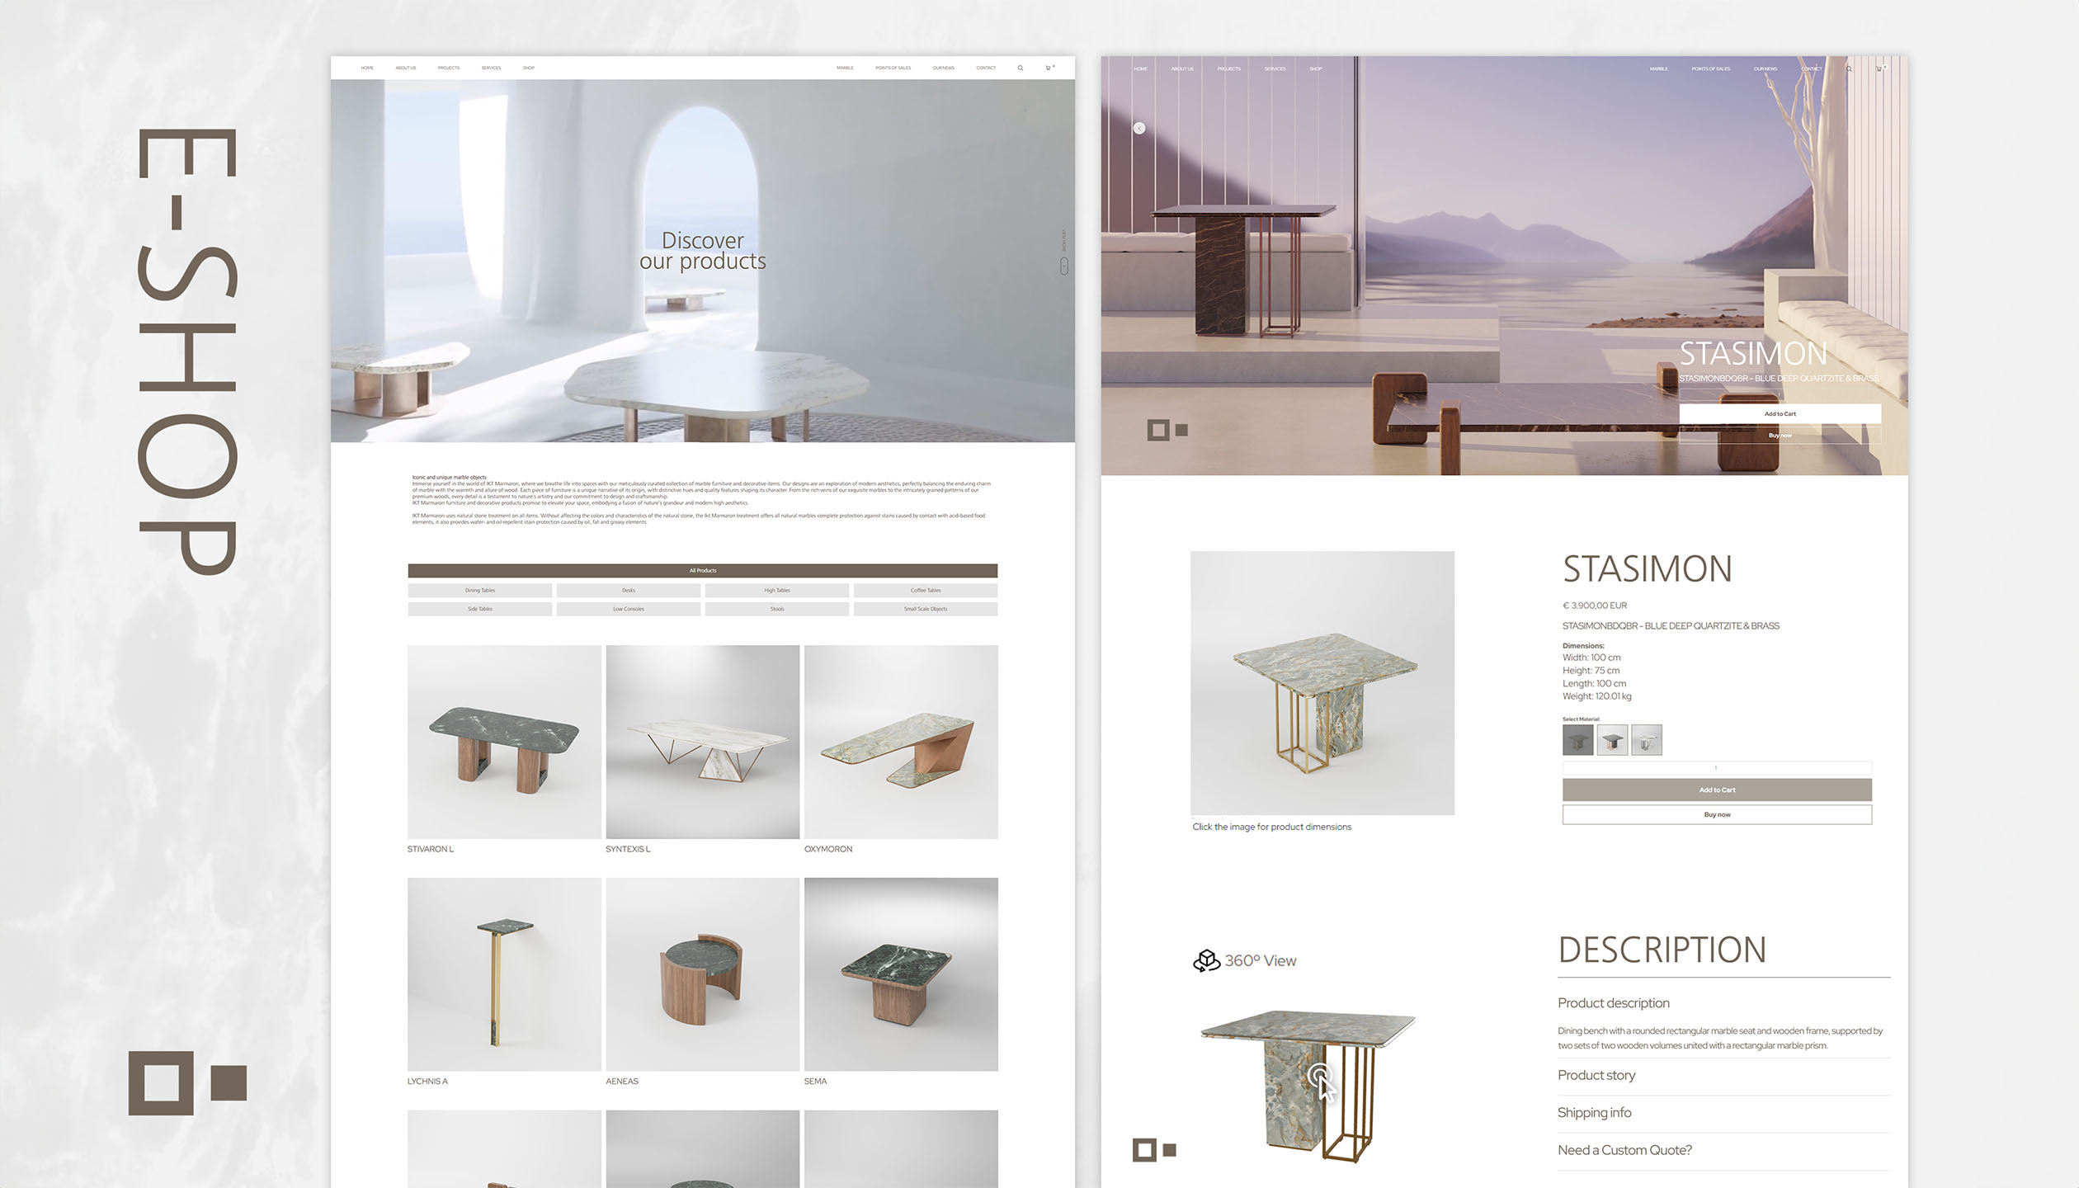Click 'Click the image for product dimensions' caption
The image size is (2079, 1188).
point(1271,827)
